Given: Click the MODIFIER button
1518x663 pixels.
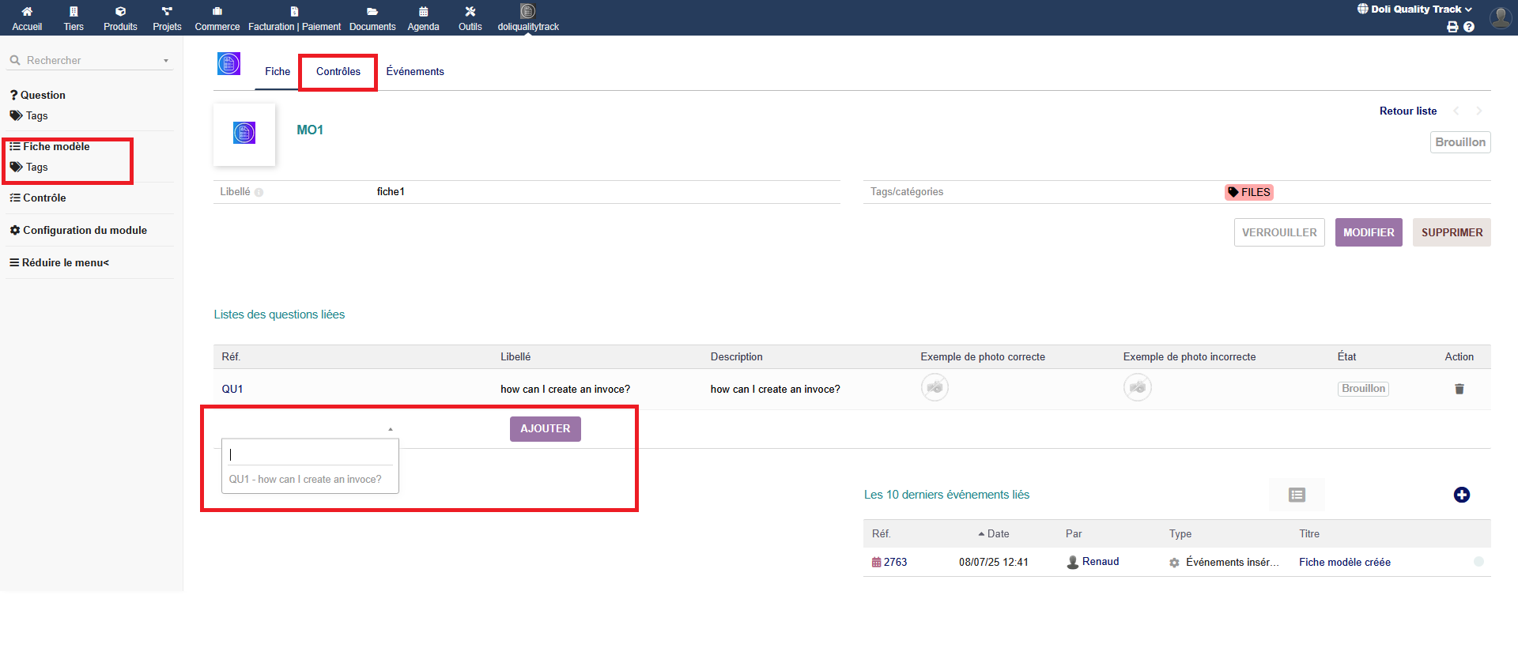Looking at the screenshot, I should pos(1368,233).
